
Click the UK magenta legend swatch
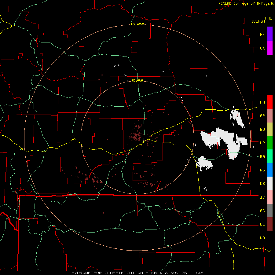click(x=270, y=48)
